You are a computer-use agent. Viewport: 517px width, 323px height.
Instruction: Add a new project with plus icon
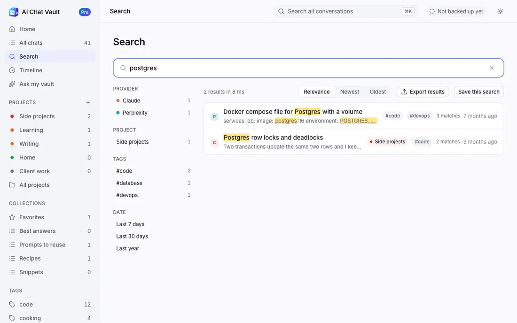(x=88, y=102)
